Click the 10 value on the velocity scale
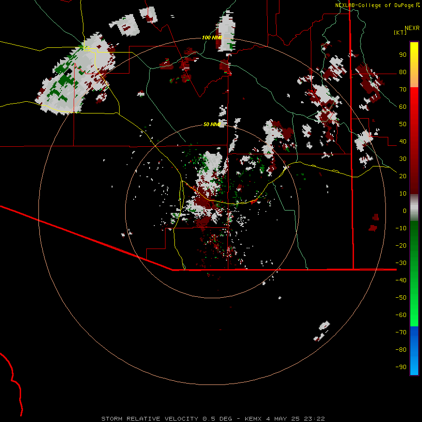The height and width of the screenshot is (422, 422). (x=403, y=194)
